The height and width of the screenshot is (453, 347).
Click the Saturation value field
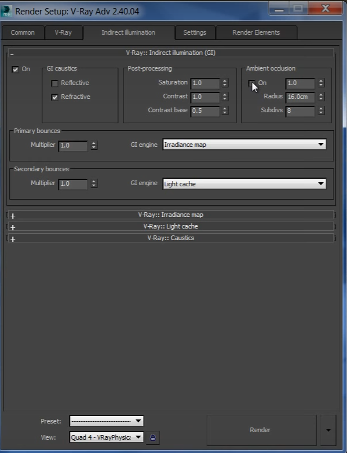pos(205,83)
